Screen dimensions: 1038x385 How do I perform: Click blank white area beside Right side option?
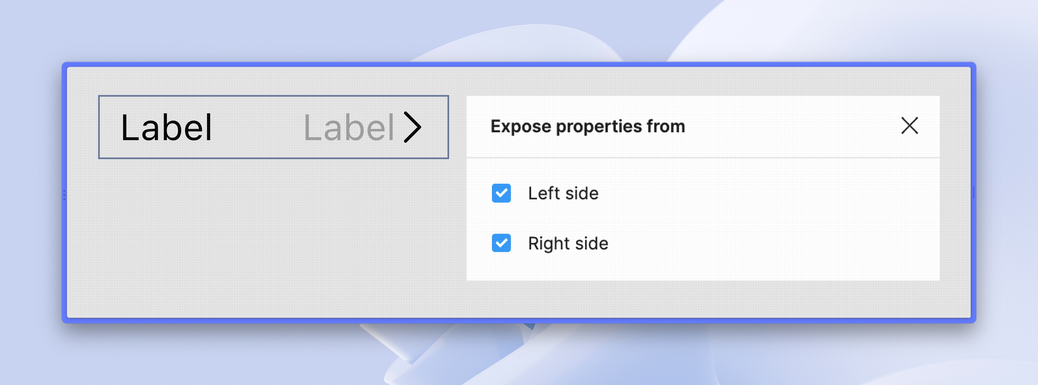pos(766,244)
